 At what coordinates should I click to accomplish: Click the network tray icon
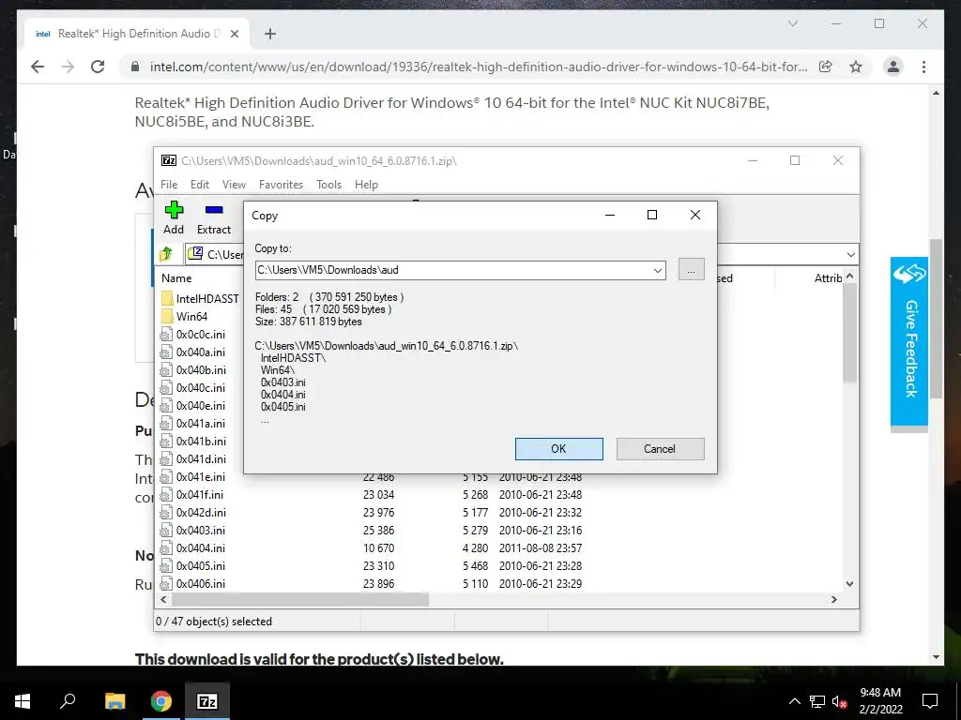coord(817,701)
